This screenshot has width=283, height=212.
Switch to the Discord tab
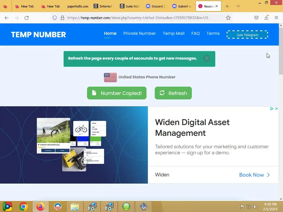156,6
